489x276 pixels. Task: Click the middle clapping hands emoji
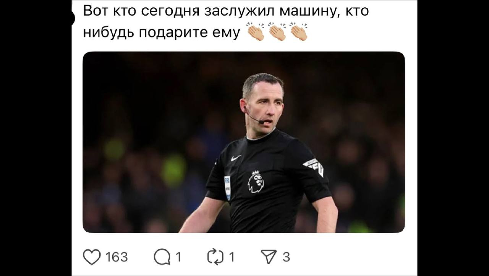(278, 32)
